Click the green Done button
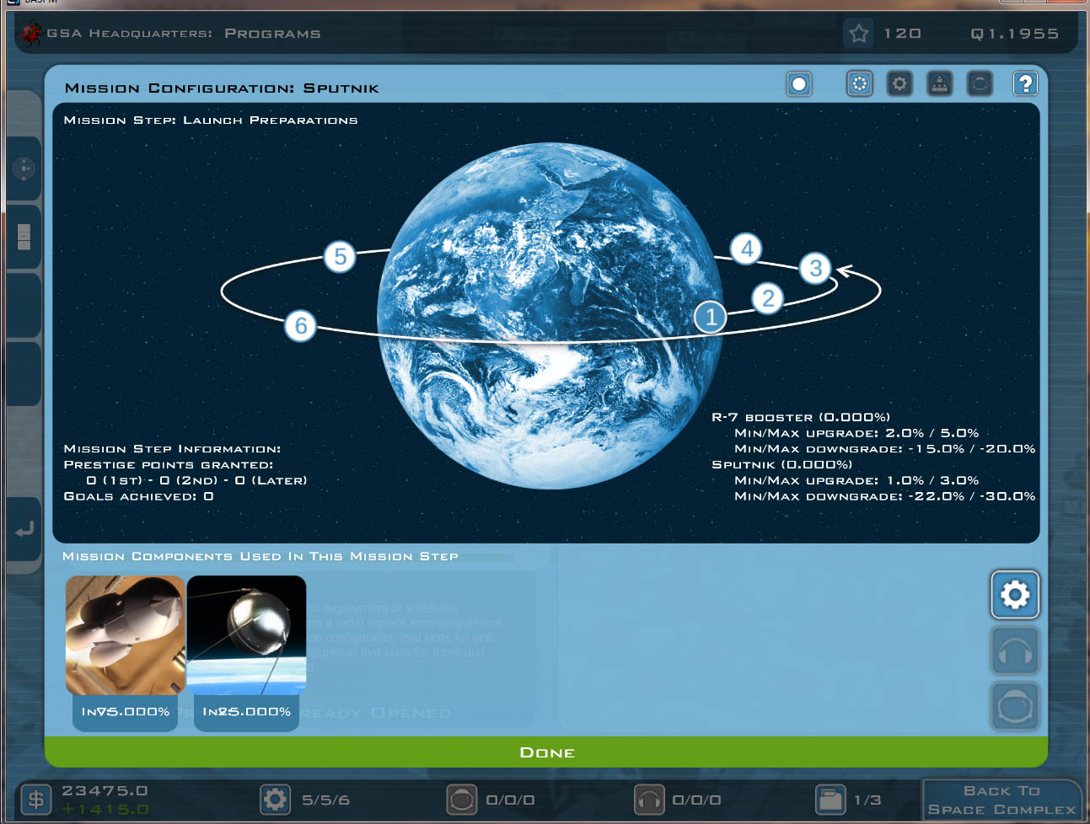This screenshot has width=1090, height=824. [546, 752]
